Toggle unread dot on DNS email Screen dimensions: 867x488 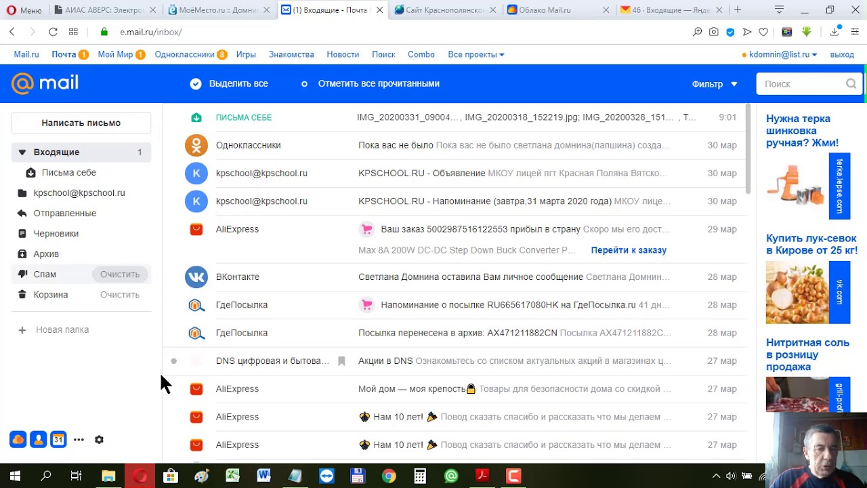coord(174,361)
